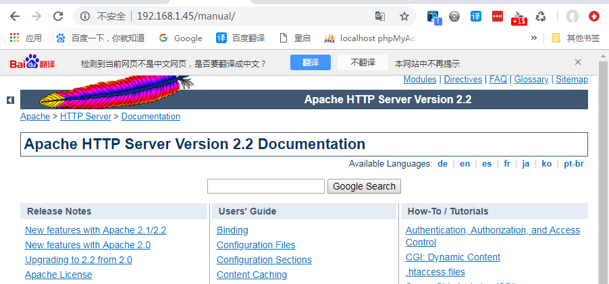Screen dimensions: 609x284
Task: Open the Google bookmark
Action: pyautogui.click(x=180, y=38)
